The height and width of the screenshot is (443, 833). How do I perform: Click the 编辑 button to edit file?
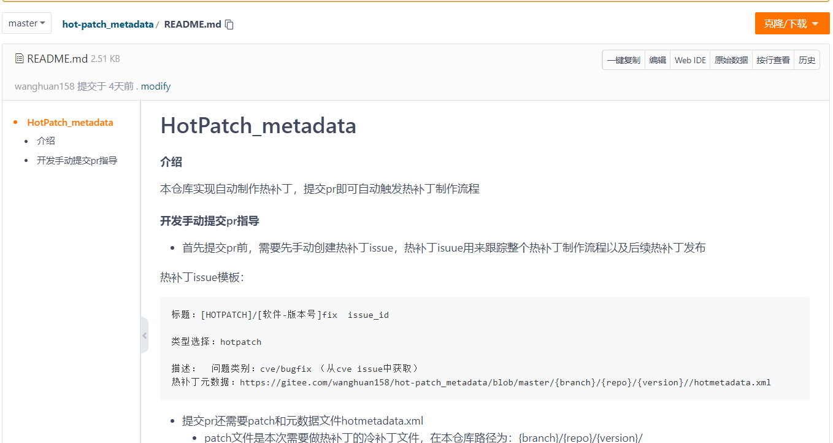(658, 60)
